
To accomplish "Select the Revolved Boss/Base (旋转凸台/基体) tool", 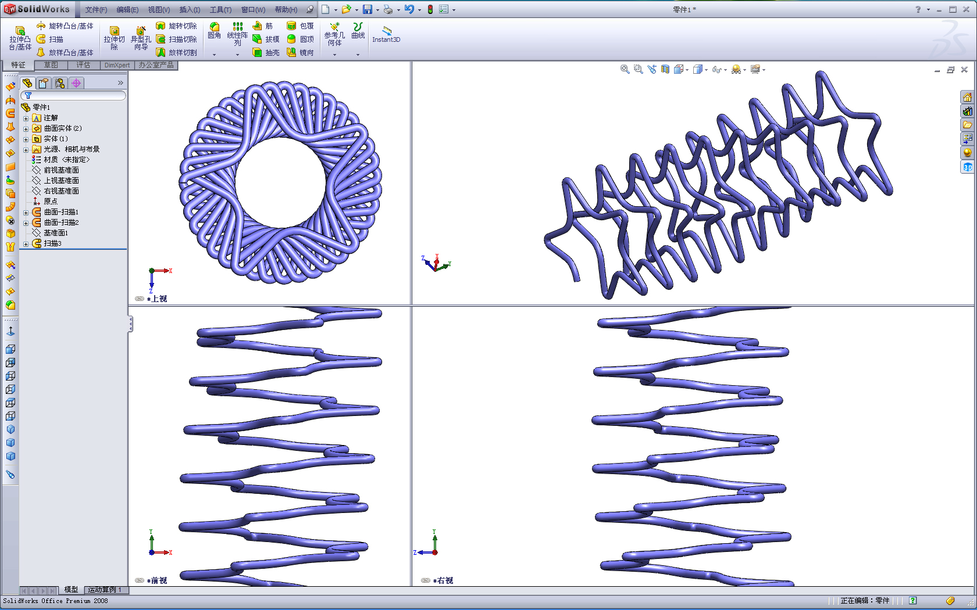I will click(x=65, y=26).
